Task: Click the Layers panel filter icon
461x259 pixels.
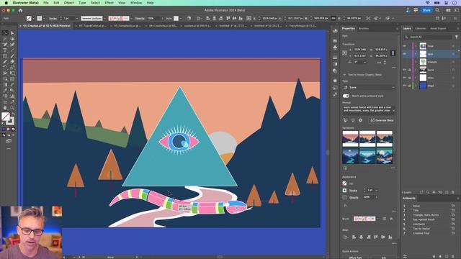Action: (x=457, y=37)
